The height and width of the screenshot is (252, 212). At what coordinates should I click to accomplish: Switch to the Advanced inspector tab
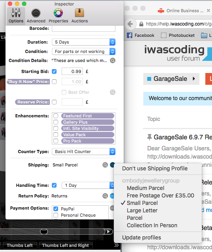tap(36, 16)
